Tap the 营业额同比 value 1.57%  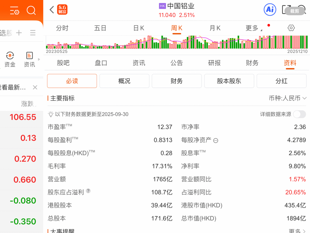297,179
